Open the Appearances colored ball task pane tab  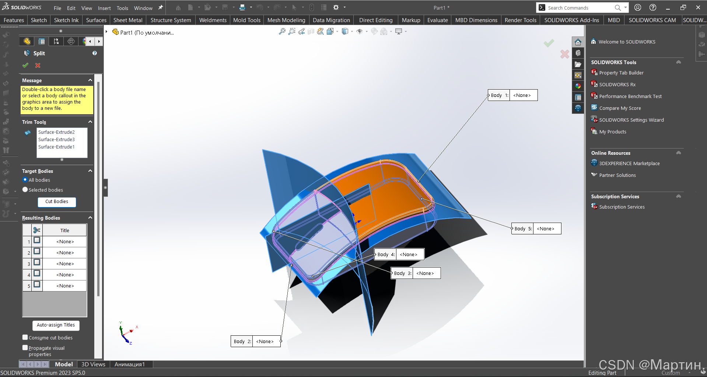(x=578, y=86)
